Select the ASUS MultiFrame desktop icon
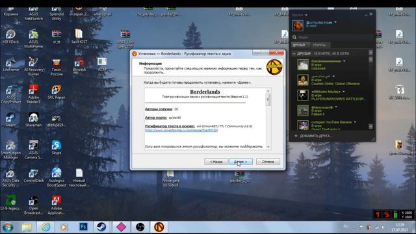The width and height of the screenshot is (416, 234). tap(33, 39)
